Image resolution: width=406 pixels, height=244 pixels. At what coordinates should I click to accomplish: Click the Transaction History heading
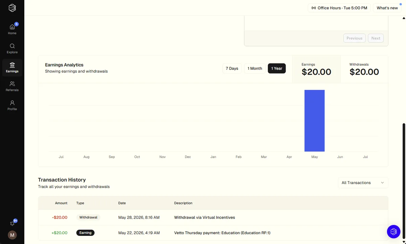pyautogui.click(x=62, y=180)
